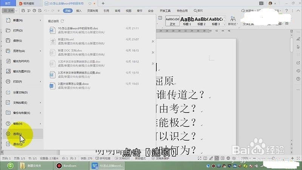302x170 pixels.
Task: Remove the 18:12 recent file entry
Action: point(153,63)
